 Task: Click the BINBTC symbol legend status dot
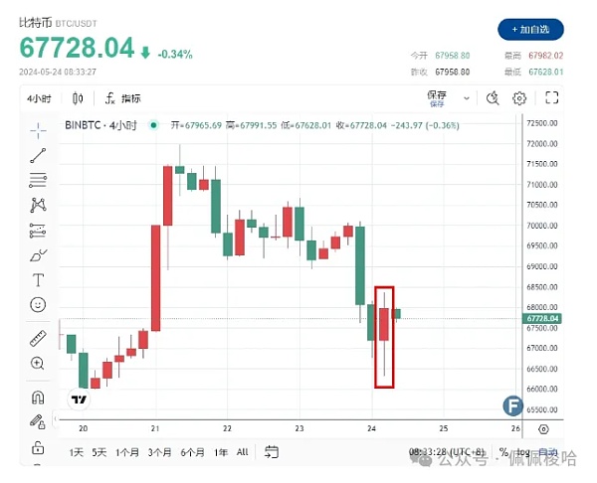(152, 125)
